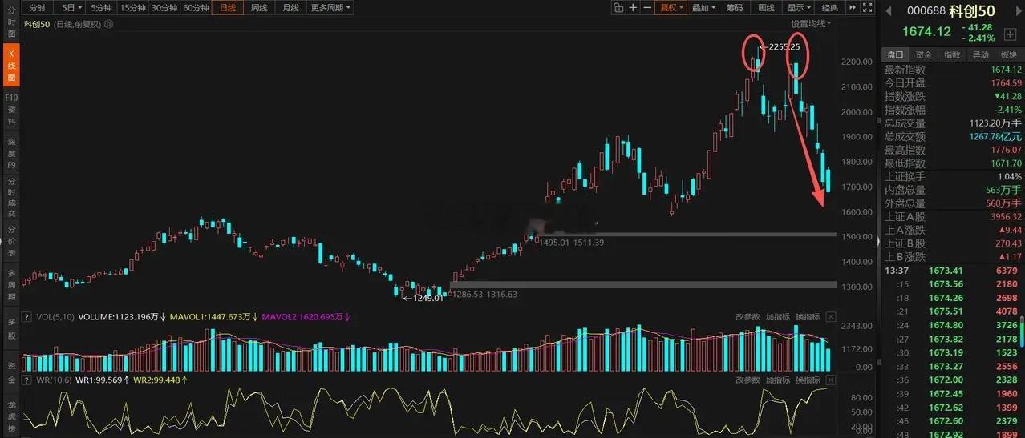This screenshot has width=1025, height=438.
Task: Click 经典 button in toolbar
Action: (x=830, y=7)
